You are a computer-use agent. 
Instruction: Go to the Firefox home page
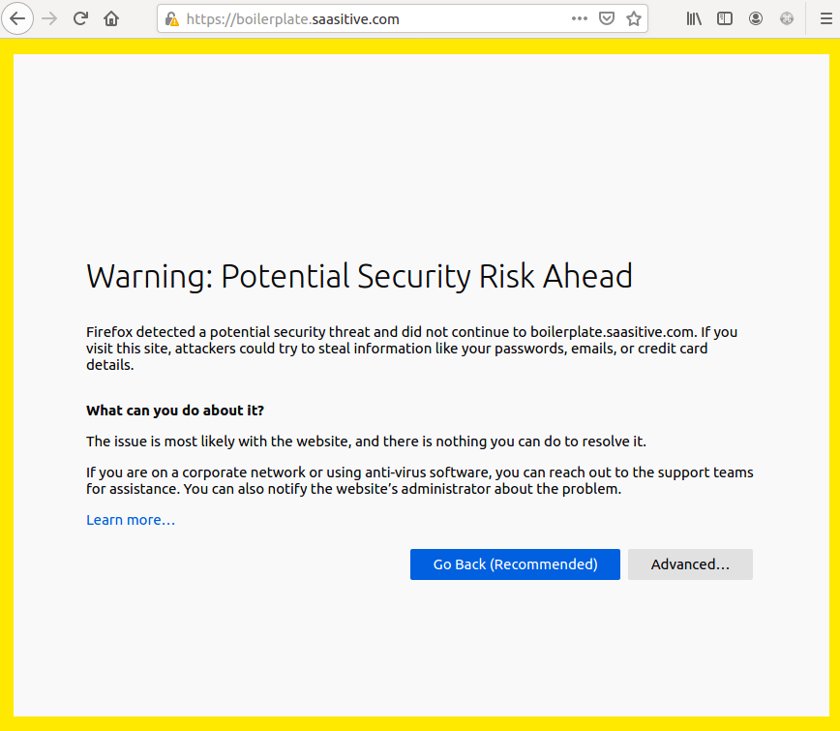click(x=111, y=18)
